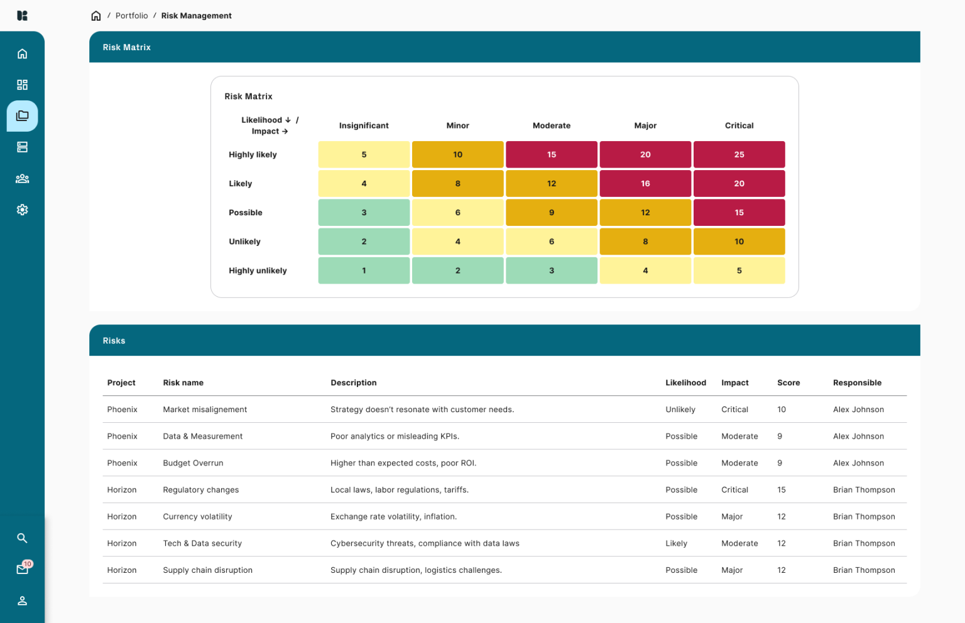Screen dimensions: 965x623
Task: Click the Risks panel header
Action: [x=114, y=340]
